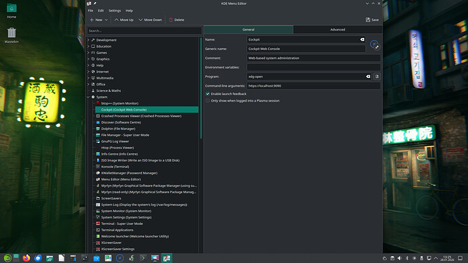The image size is (468, 263).
Task: Click the network display tray icon
Action: coord(429,258)
